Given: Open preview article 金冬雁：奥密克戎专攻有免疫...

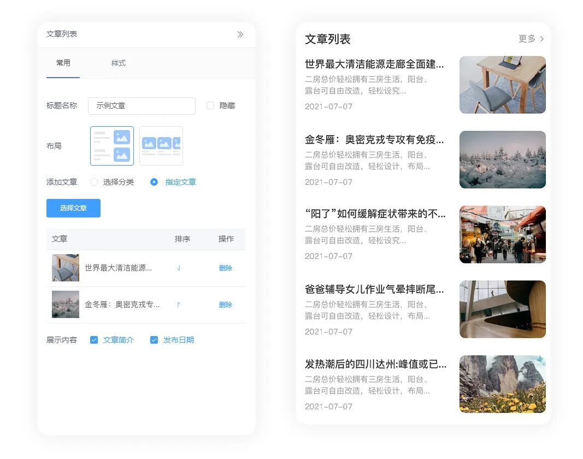Looking at the screenshot, I should click(x=374, y=139).
